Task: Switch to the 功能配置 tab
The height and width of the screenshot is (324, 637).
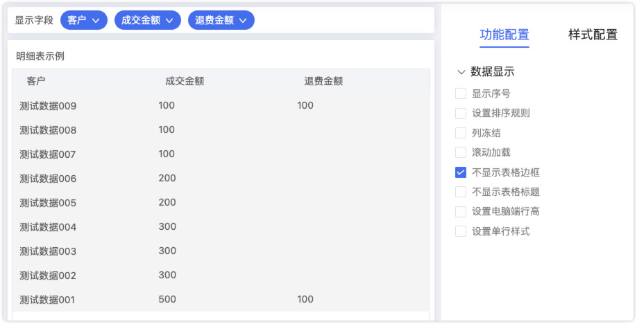Action: click(504, 35)
